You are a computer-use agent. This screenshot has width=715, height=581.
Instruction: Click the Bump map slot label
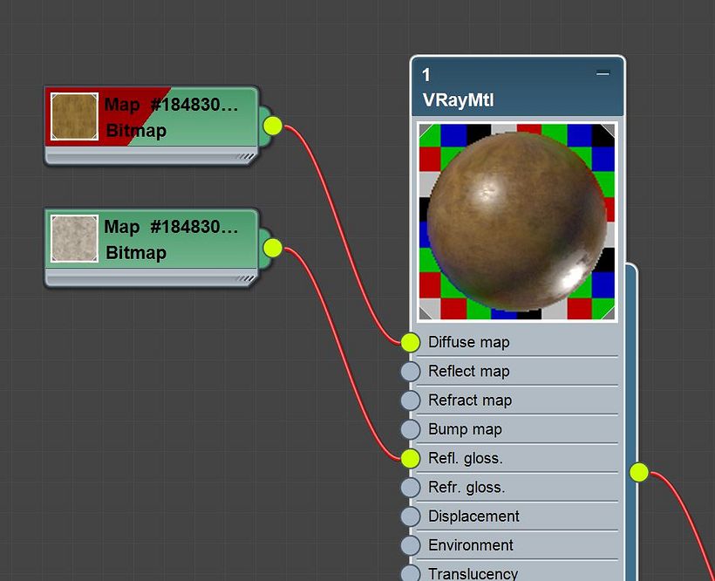[x=465, y=429]
